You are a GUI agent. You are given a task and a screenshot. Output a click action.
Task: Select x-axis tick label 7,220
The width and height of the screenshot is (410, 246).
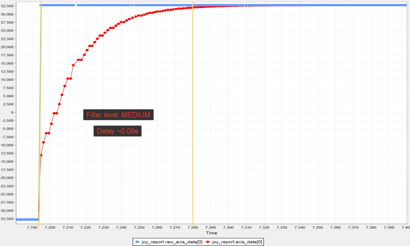[x=86, y=228]
